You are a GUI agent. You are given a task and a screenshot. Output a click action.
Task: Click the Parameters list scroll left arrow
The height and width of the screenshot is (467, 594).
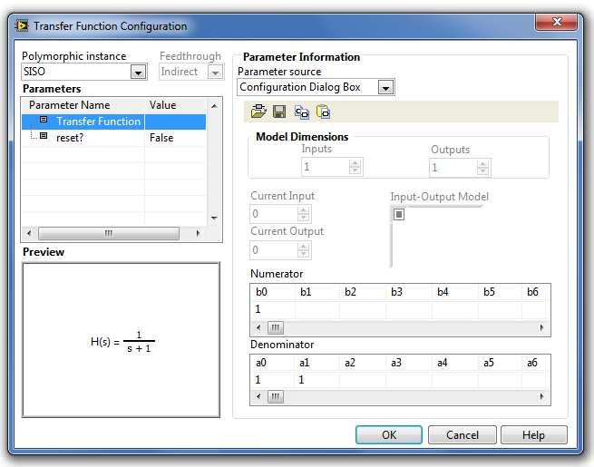tap(30, 233)
